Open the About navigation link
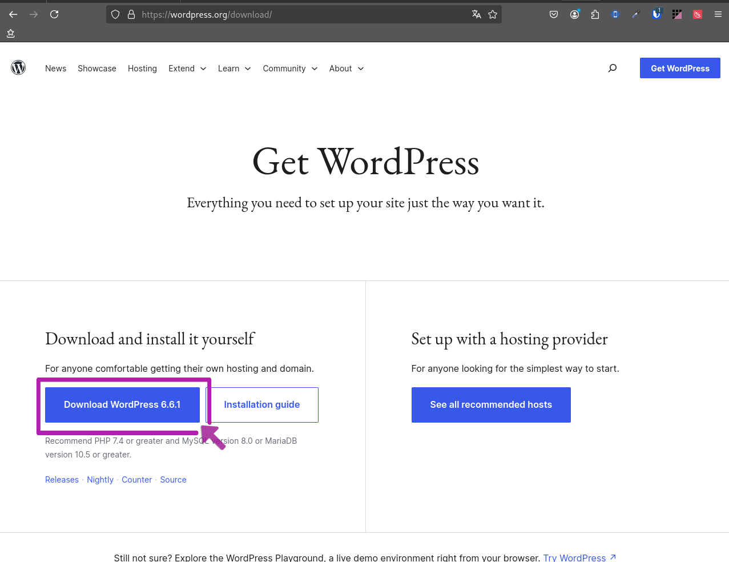The width and height of the screenshot is (729, 562). [x=340, y=69]
